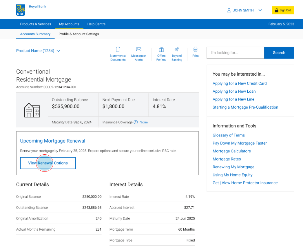The width and height of the screenshot is (303, 252).
Task: Click View Renewal Options button
Action: (x=48, y=163)
